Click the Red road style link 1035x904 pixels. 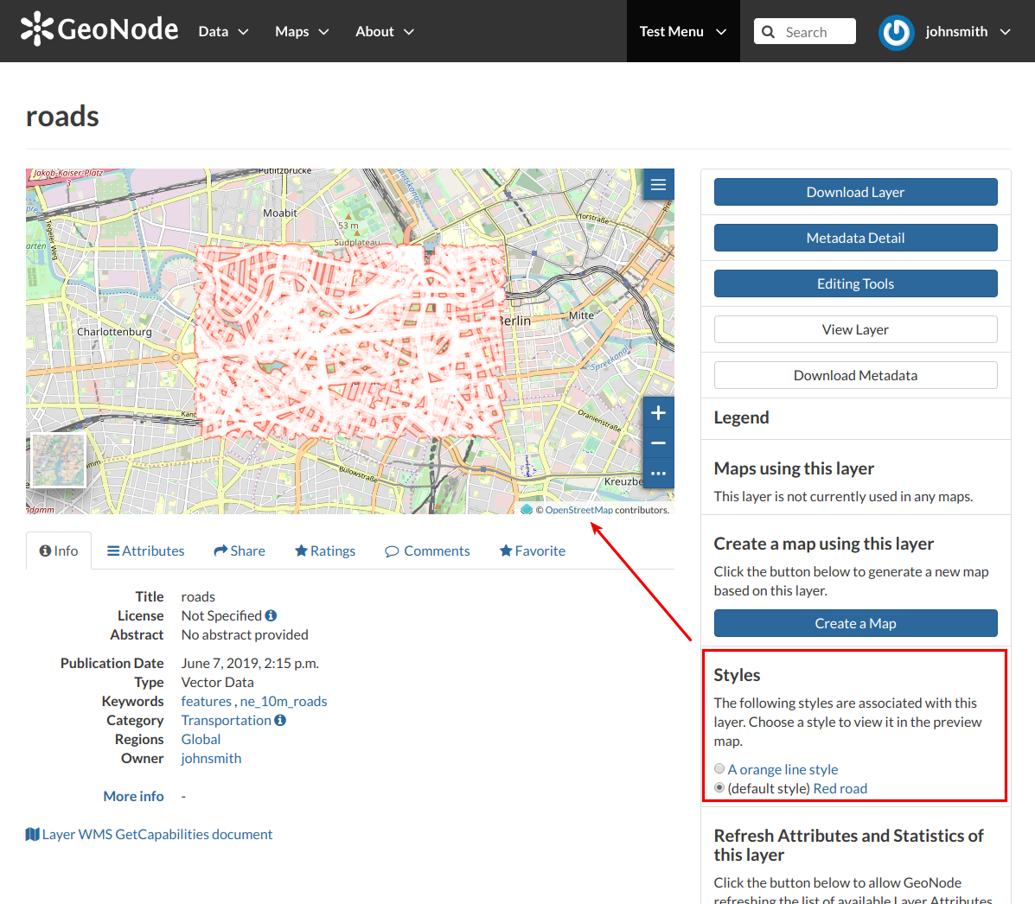tap(840, 788)
